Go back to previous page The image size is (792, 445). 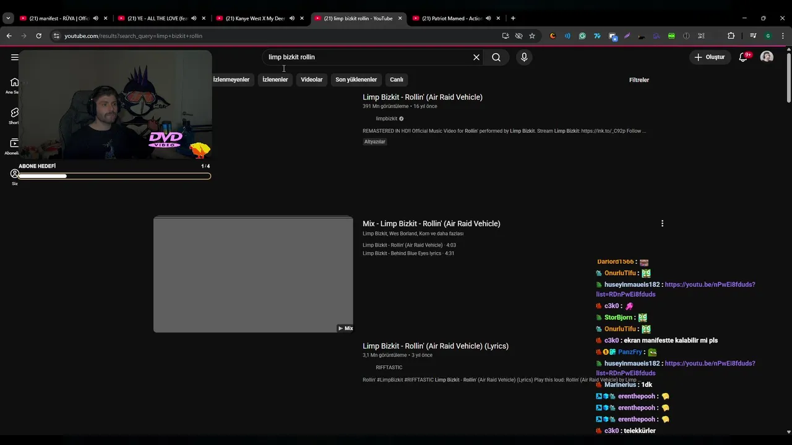[x=9, y=36]
